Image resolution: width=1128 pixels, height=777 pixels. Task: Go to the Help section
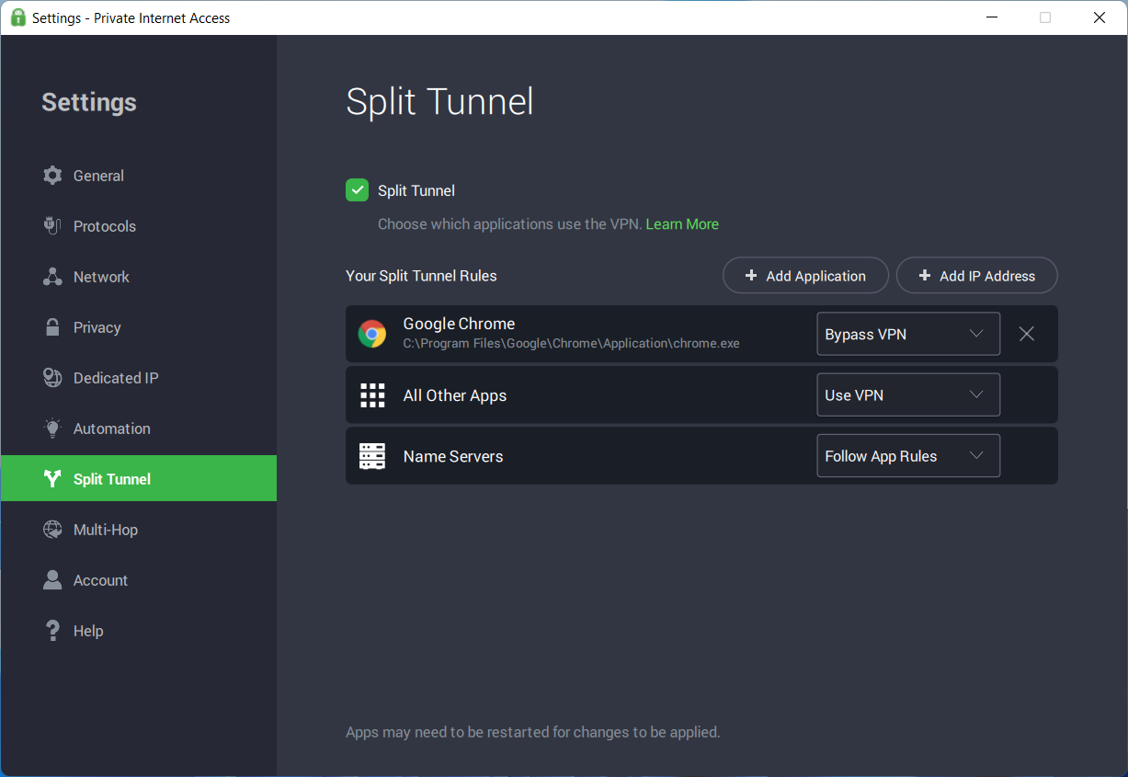pyautogui.click(x=88, y=631)
